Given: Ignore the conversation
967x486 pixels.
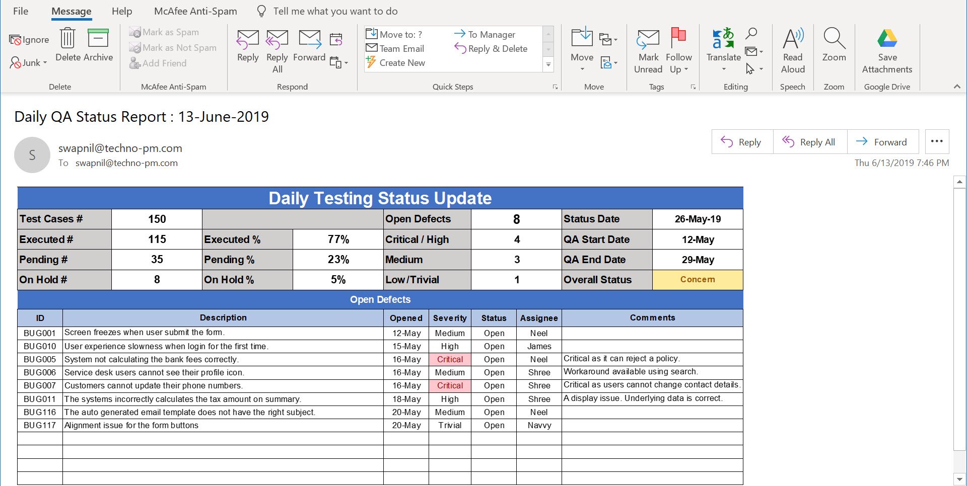Looking at the screenshot, I should click(29, 39).
